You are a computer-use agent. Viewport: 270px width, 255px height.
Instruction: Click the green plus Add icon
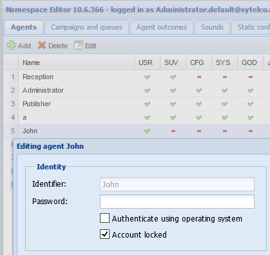[x=12, y=46]
